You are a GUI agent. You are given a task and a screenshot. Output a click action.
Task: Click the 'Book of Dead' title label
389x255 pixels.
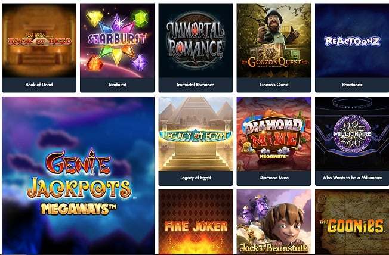pyautogui.click(x=39, y=85)
